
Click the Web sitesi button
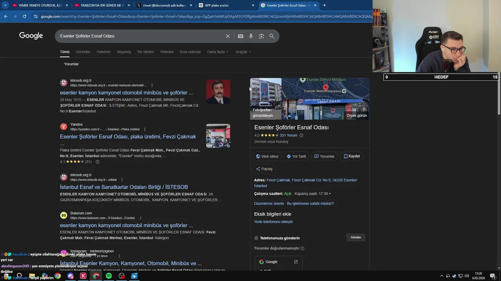point(267,157)
